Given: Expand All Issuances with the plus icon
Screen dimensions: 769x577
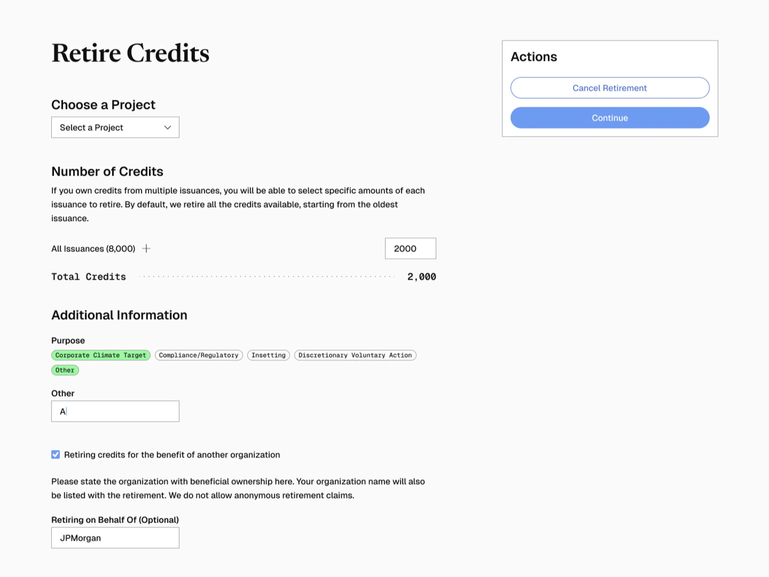Looking at the screenshot, I should 146,249.
